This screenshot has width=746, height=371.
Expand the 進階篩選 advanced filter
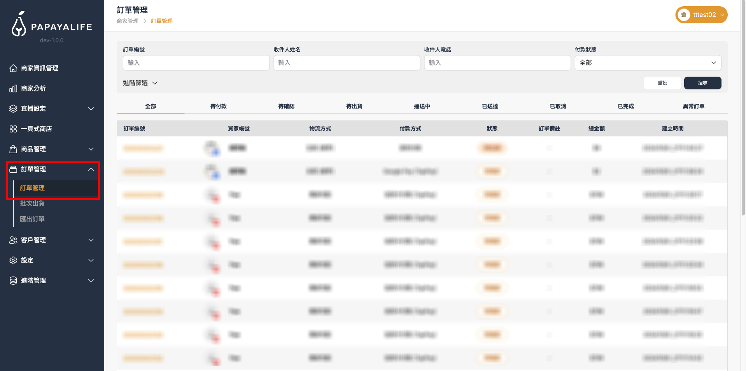pyautogui.click(x=140, y=83)
